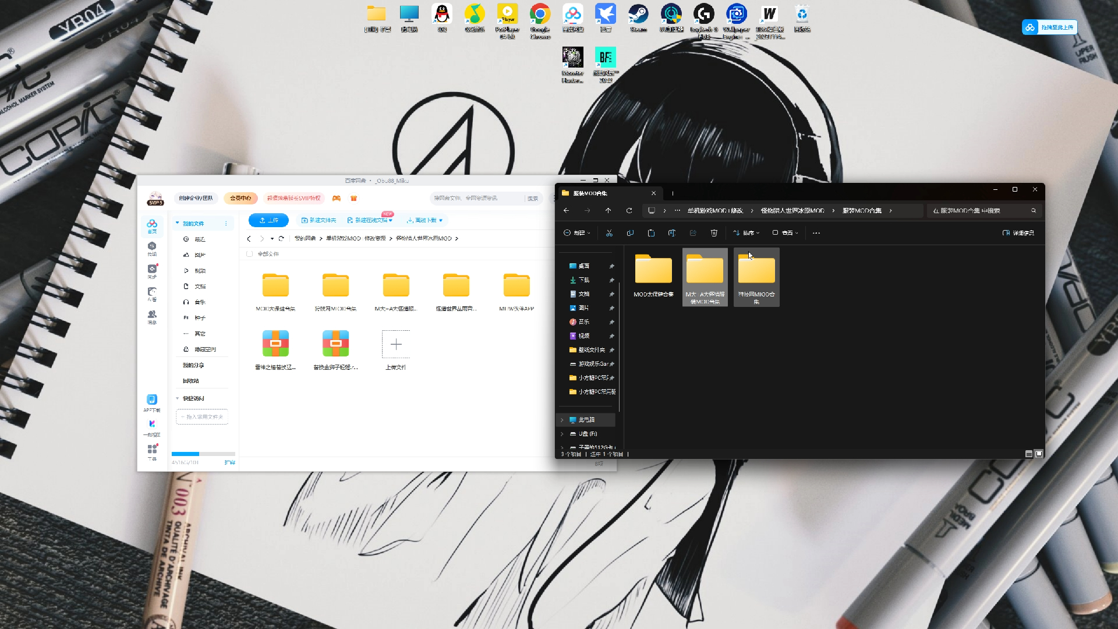Open Netdisk offline download dropdown
The height and width of the screenshot is (629, 1118).
(424, 220)
